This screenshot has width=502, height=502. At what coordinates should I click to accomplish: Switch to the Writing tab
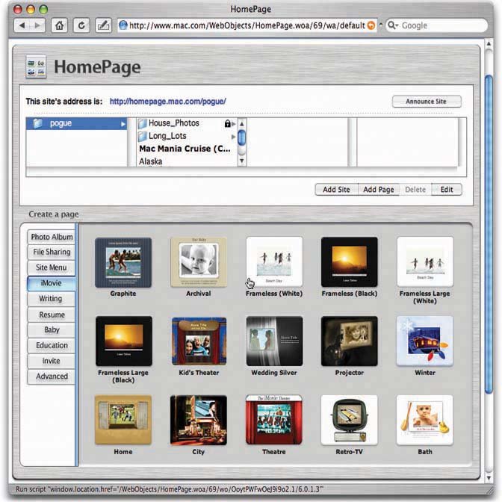click(52, 298)
